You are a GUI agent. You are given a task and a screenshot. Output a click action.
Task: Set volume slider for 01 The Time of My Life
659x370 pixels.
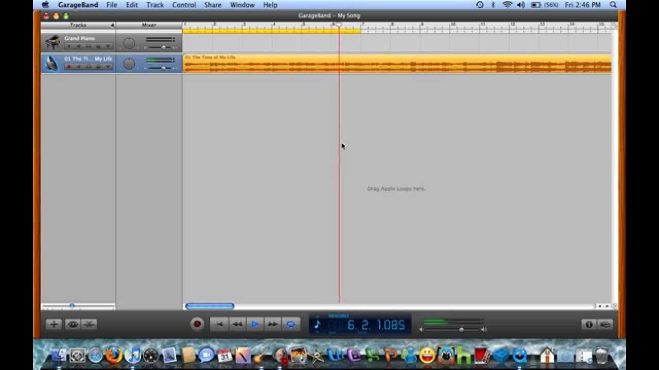click(x=164, y=67)
